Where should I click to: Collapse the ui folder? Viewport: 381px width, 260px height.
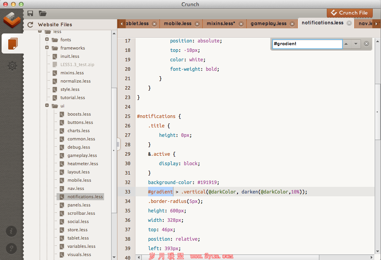coord(47,105)
